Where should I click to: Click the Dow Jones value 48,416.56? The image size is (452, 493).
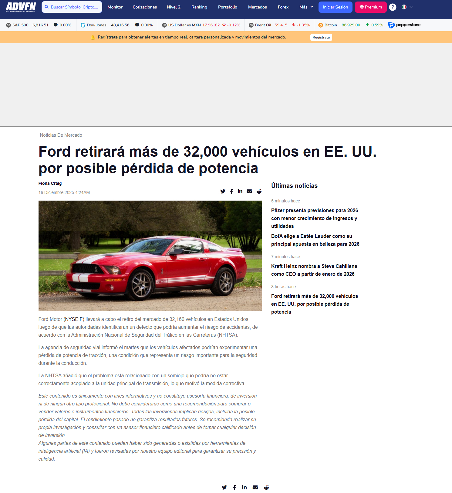[x=120, y=25]
